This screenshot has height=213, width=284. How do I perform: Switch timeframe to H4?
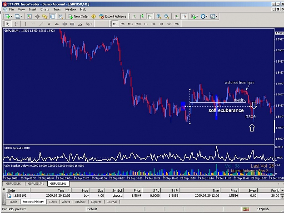pos(154,24)
